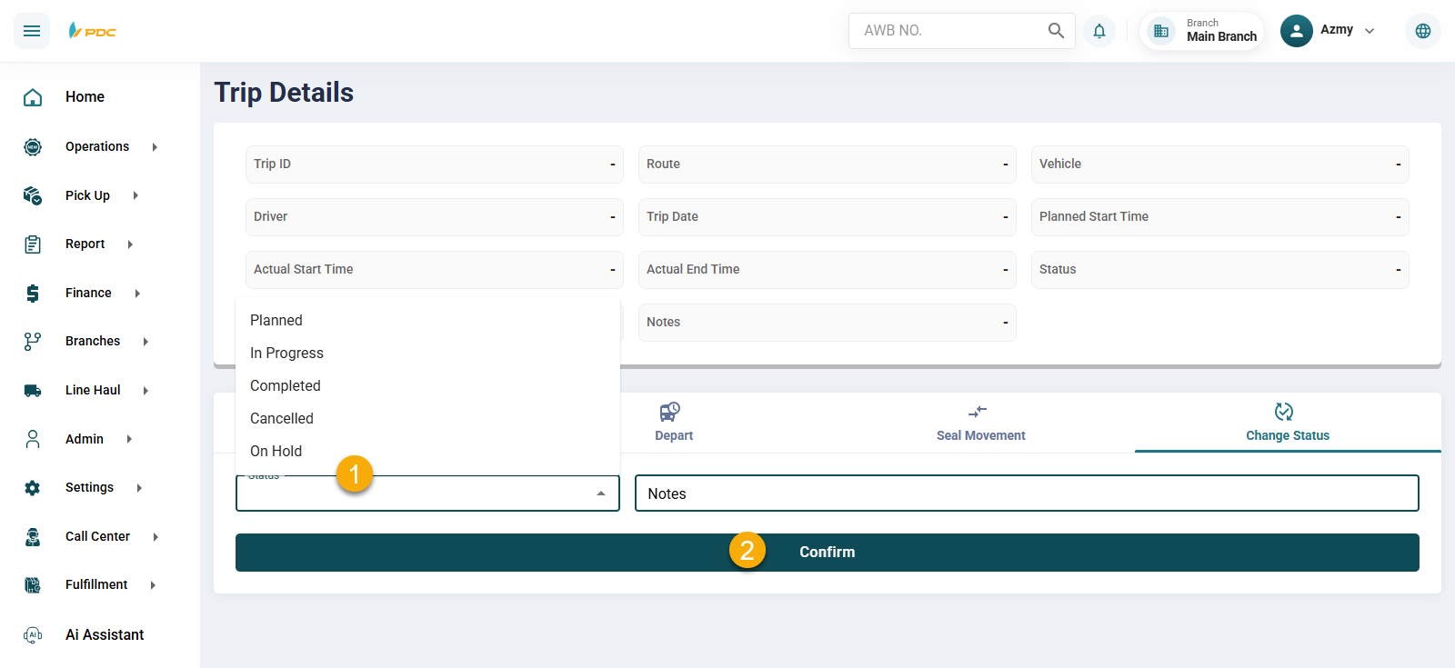Image resolution: width=1455 pixels, height=668 pixels.
Task: Open the Line Haul menu label
Action: pos(93,390)
